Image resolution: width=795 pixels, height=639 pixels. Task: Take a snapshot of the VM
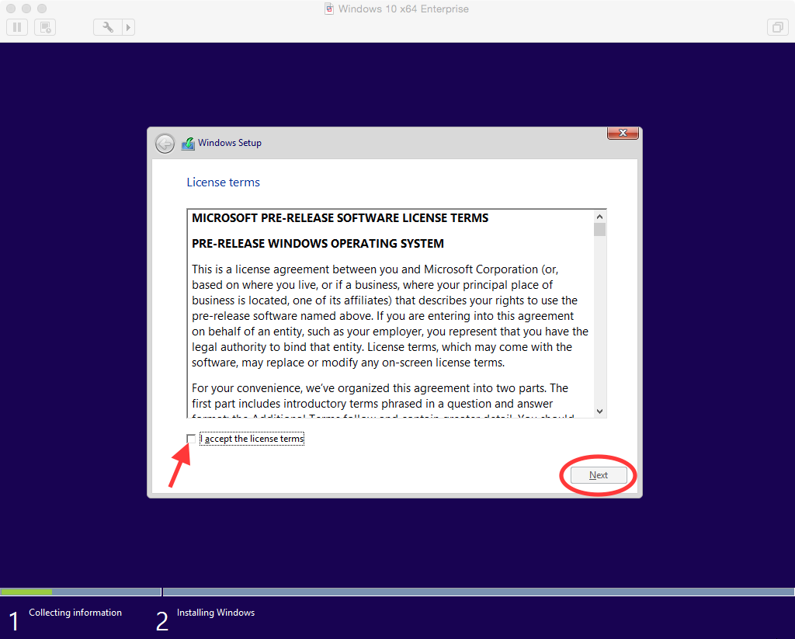pos(45,27)
